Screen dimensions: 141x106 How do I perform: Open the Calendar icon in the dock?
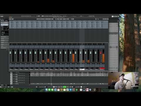click(x=58, y=90)
